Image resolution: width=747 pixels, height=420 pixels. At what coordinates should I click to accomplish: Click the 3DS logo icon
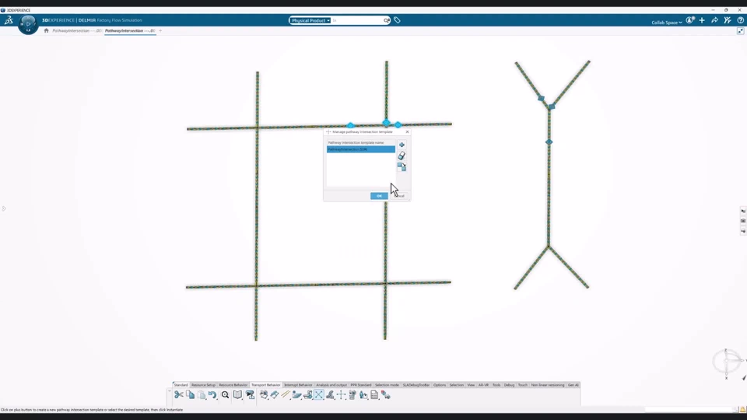pos(9,20)
